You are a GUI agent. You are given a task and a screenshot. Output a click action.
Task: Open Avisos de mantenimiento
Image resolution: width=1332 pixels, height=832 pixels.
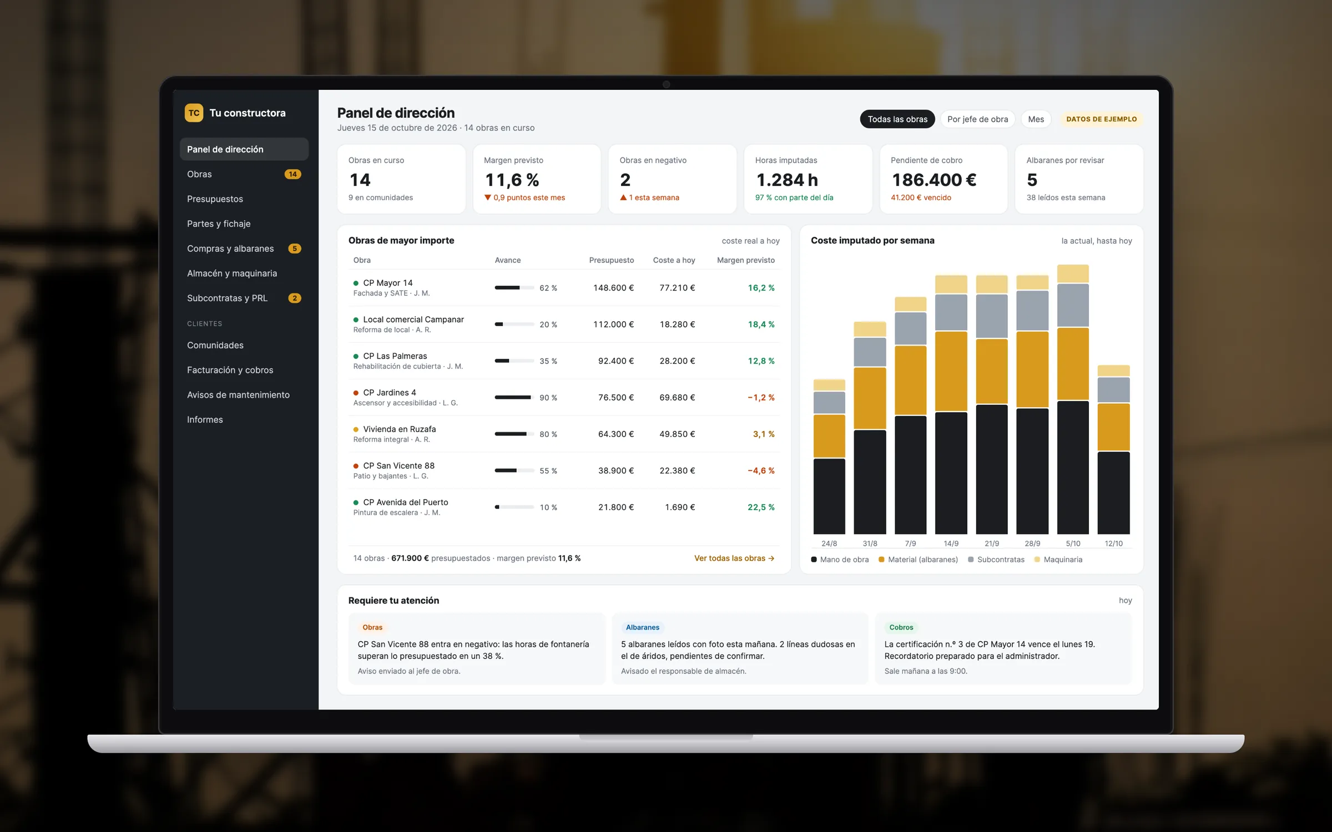tap(244, 394)
